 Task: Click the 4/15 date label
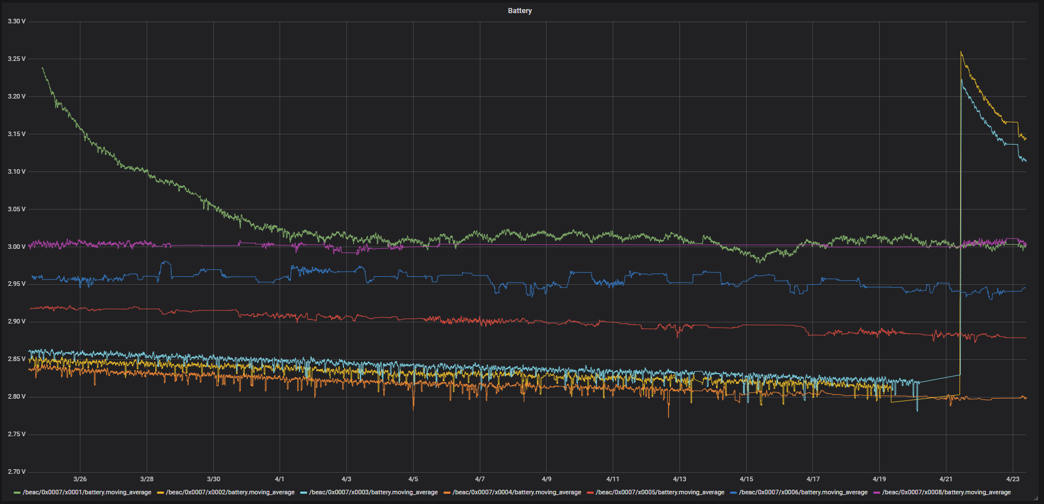pos(746,479)
